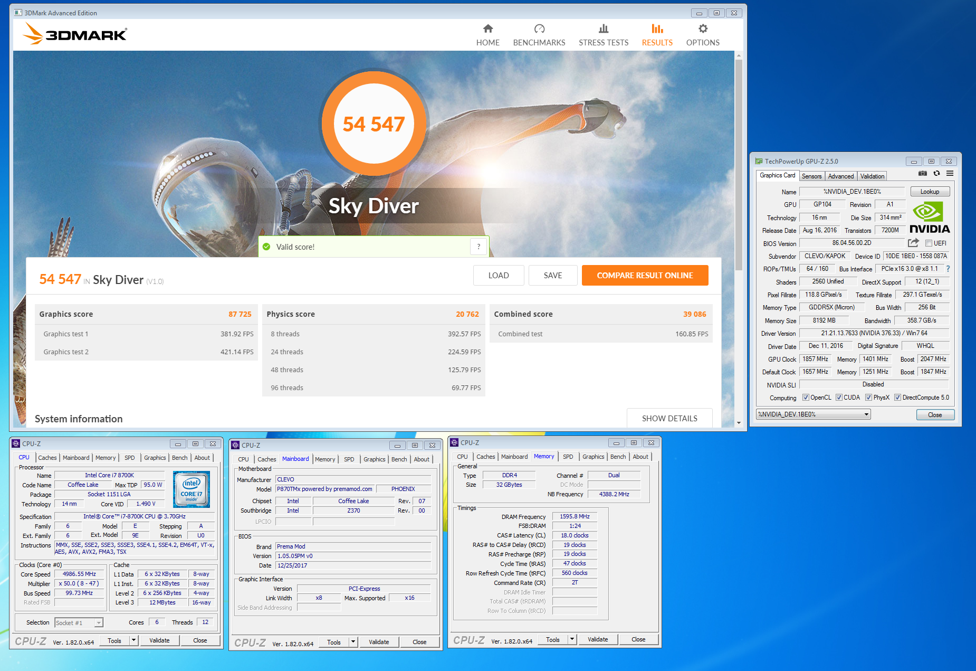Open the Benchmarks gauge icon in 3DMark

539,29
